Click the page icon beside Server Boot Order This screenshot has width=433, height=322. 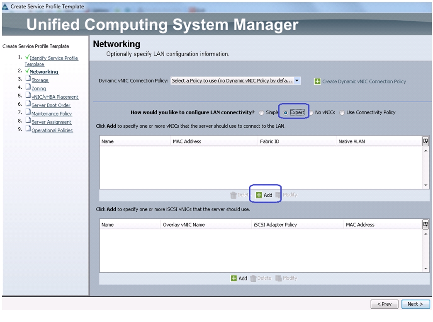[28, 104]
